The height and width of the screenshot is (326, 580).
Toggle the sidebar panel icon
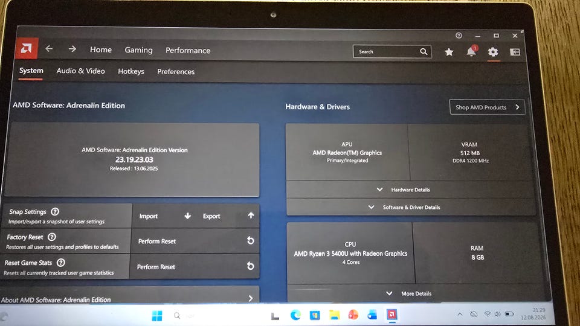pyautogui.click(x=515, y=52)
